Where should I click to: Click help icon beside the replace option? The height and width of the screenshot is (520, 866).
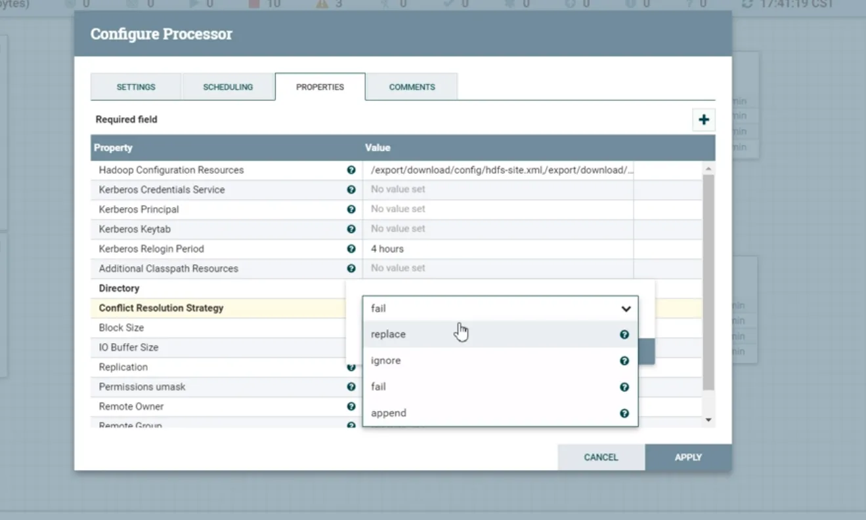(624, 334)
